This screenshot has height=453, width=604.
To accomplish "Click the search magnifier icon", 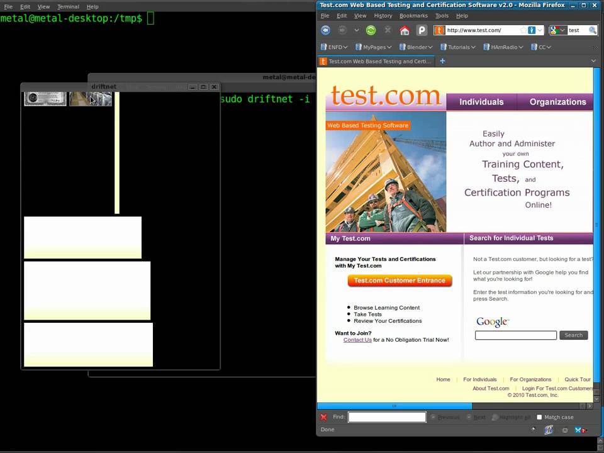I will coord(593,30).
